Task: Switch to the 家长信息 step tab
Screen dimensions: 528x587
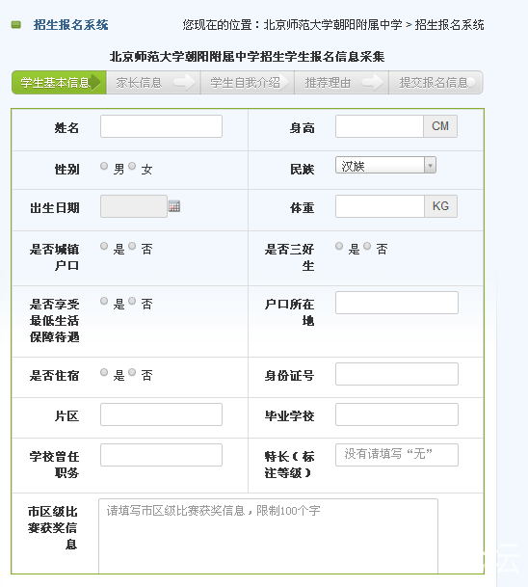Action: point(153,83)
